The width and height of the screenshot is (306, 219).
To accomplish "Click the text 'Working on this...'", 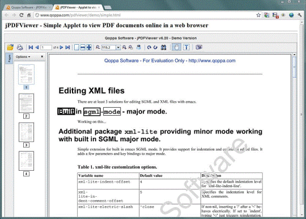I will pos(92,122).
